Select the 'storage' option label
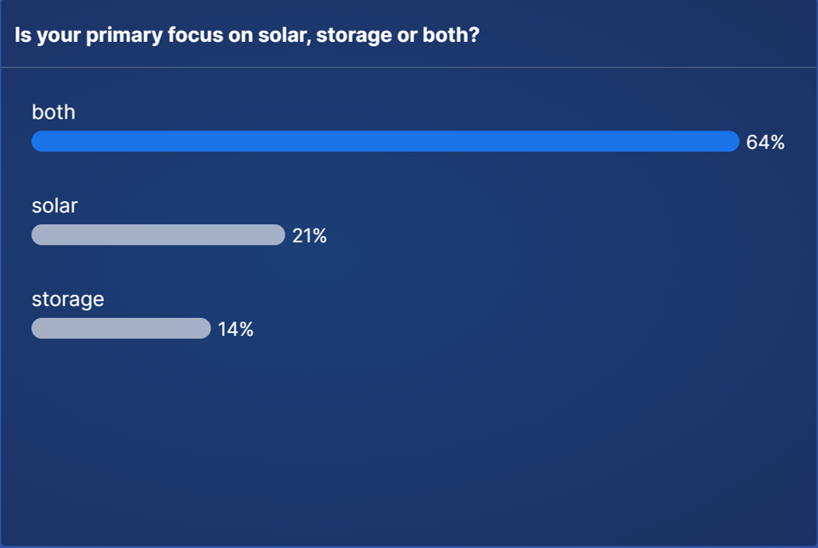 tap(68, 300)
